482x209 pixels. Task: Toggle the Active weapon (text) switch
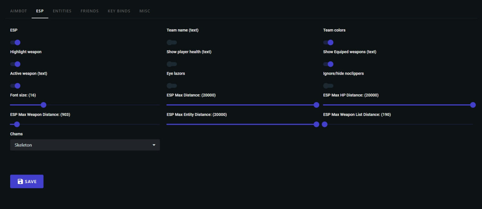[x=15, y=86]
